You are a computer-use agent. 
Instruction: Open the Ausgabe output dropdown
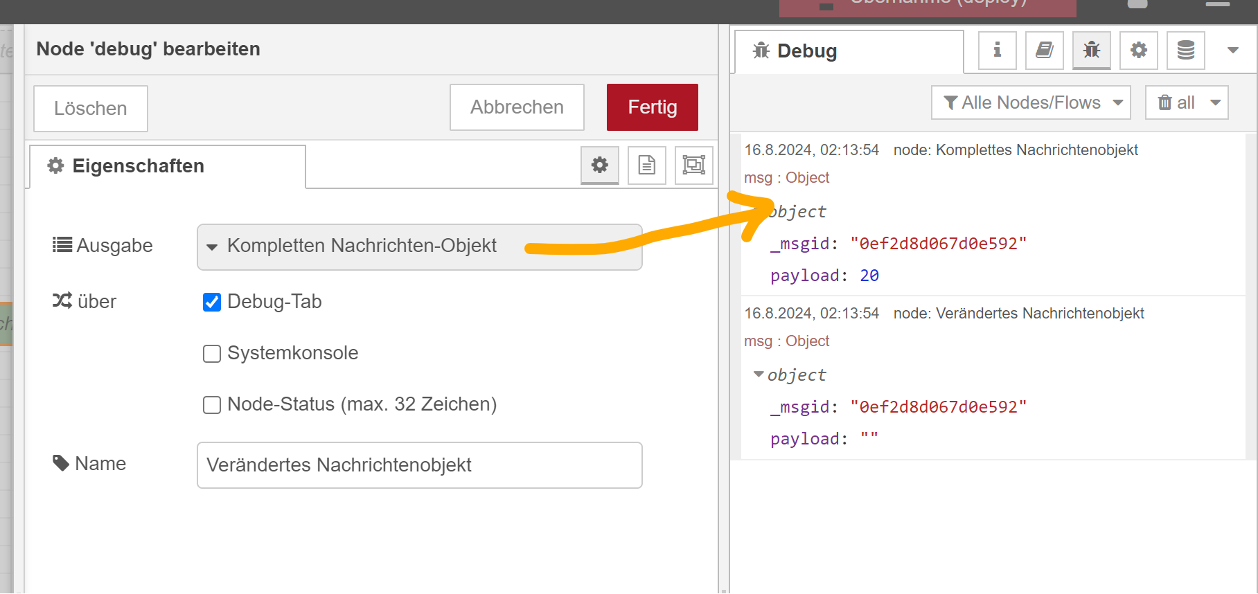pos(419,246)
